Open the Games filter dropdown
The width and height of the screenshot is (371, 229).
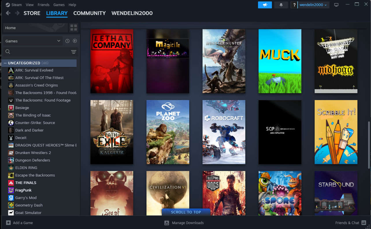click(x=33, y=41)
